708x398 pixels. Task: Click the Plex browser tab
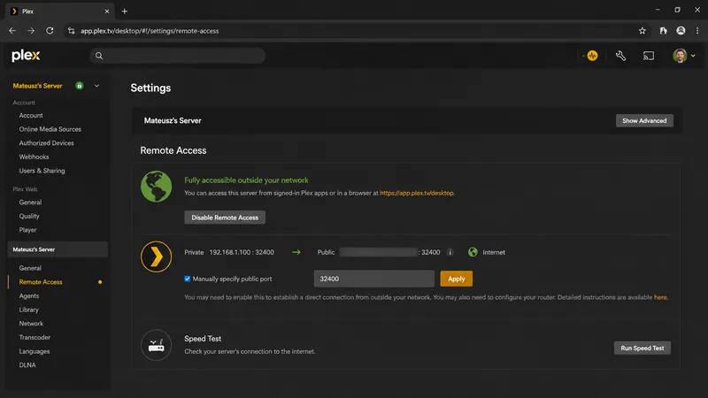(x=59, y=11)
